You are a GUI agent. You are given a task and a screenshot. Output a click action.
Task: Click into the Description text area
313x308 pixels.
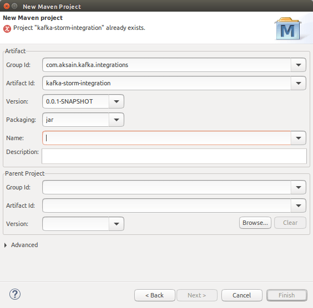174,156
